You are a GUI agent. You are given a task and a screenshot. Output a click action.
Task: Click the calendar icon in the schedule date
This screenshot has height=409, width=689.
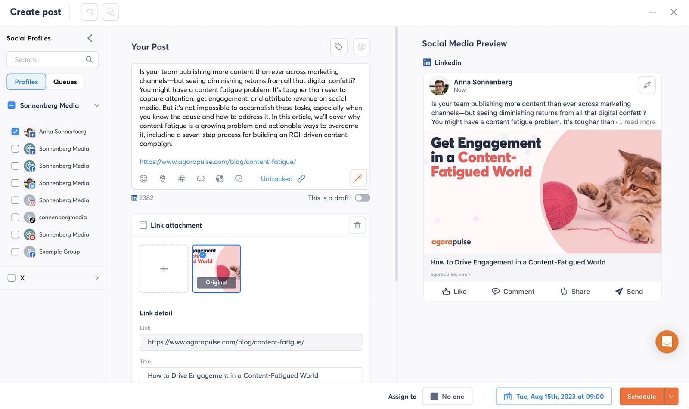[x=508, y=397]
